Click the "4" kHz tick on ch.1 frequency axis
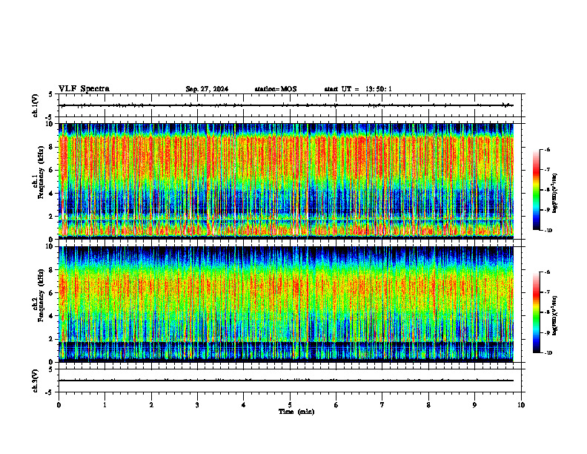 coord(52,194)
